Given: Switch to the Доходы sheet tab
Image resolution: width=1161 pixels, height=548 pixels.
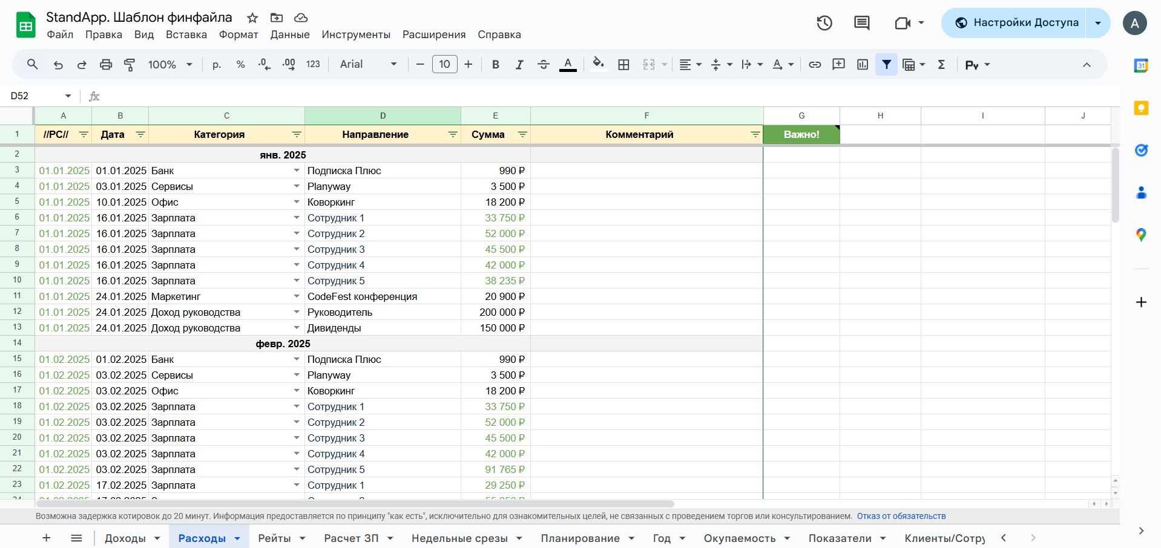Looking at the screenshot, I should (x=125, y=538).
